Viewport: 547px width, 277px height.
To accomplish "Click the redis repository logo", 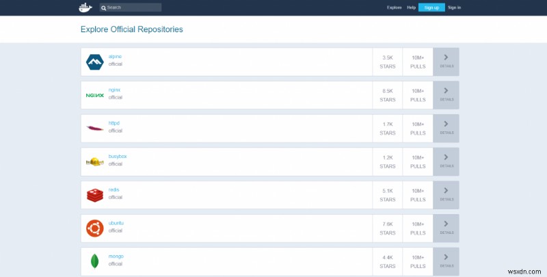I will coord(94,195).
